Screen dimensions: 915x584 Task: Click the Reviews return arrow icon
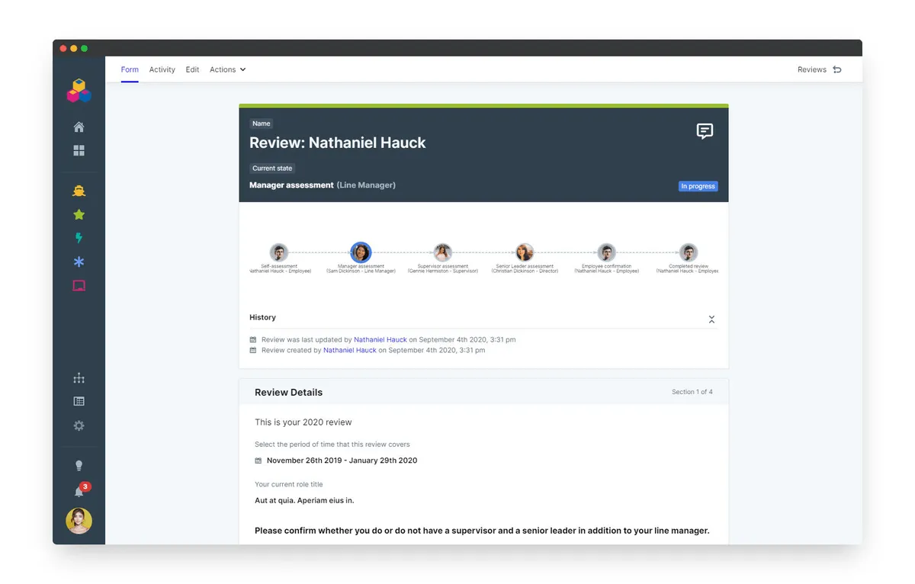[837, 69]
